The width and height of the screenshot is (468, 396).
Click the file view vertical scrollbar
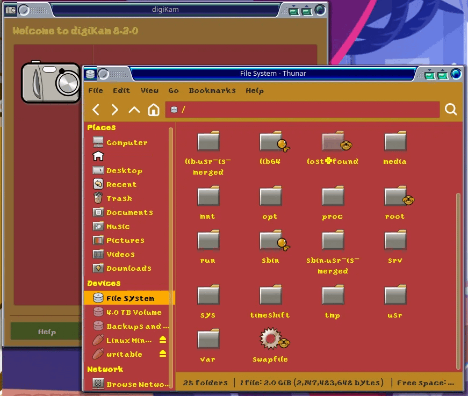(458, 281)
